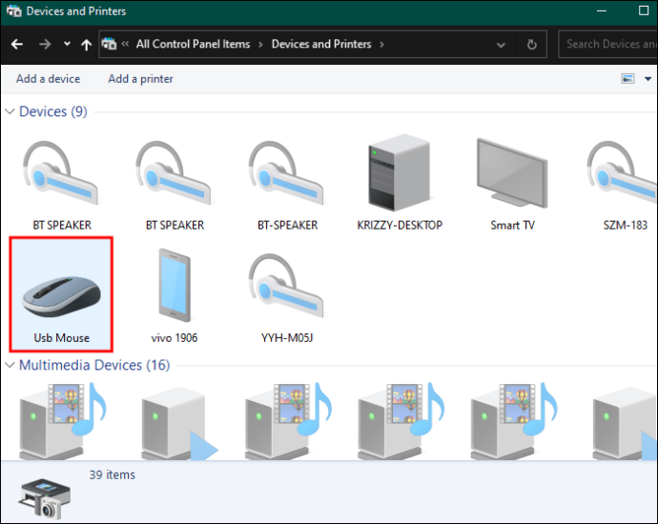Click the refresh icon in address bar
Viewport: 658px width, 524px height.
[531, 44]
